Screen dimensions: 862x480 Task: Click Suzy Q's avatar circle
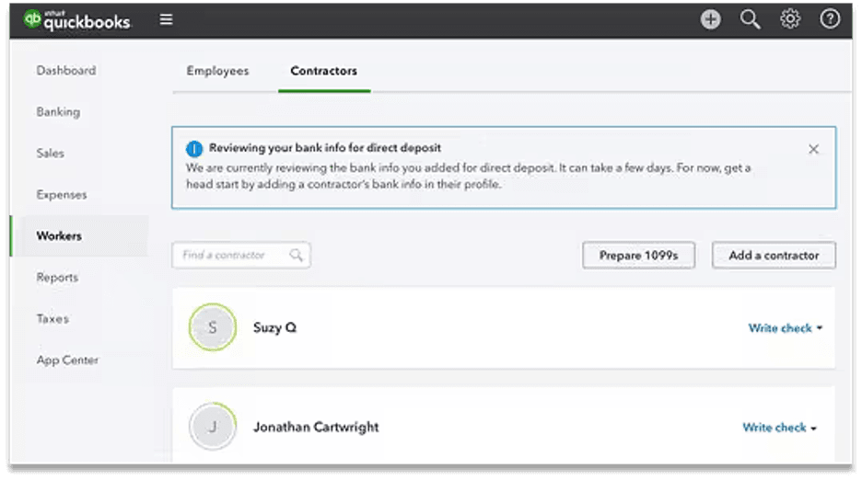click(x=213, y=328)
